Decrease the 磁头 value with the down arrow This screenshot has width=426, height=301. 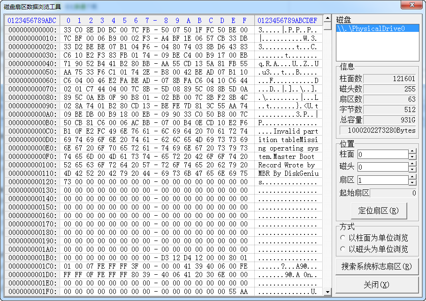[412, 169]
